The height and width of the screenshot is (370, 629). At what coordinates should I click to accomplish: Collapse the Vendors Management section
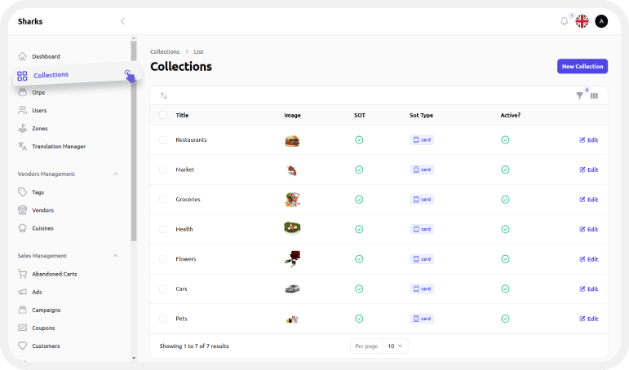(x=115, y=174)
